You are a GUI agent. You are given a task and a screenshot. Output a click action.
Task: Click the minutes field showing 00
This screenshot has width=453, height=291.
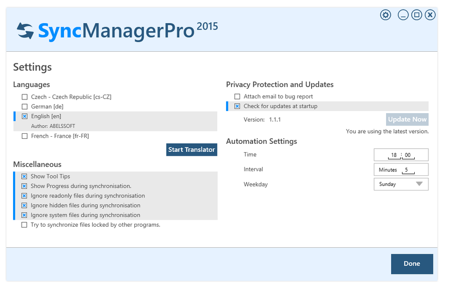[408, 155]
